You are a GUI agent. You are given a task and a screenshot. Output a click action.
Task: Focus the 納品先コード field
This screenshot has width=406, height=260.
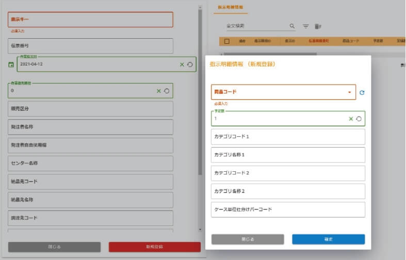(90, 182)
